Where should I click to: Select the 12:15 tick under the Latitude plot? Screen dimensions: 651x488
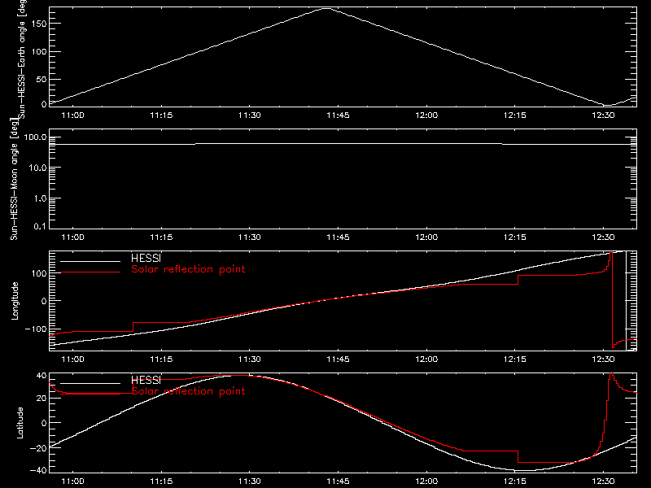click(x=515, y=481)
